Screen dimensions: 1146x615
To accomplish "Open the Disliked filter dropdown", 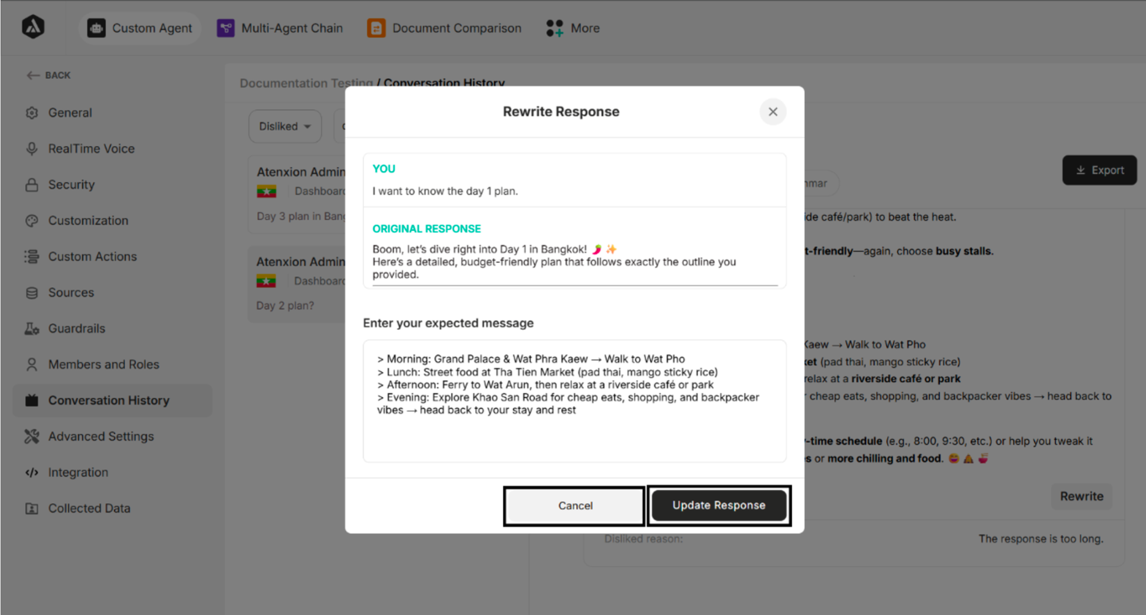I will point(285,126).
